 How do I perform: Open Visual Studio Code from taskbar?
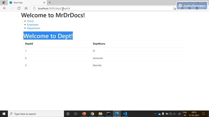click(x=125, y=114)
